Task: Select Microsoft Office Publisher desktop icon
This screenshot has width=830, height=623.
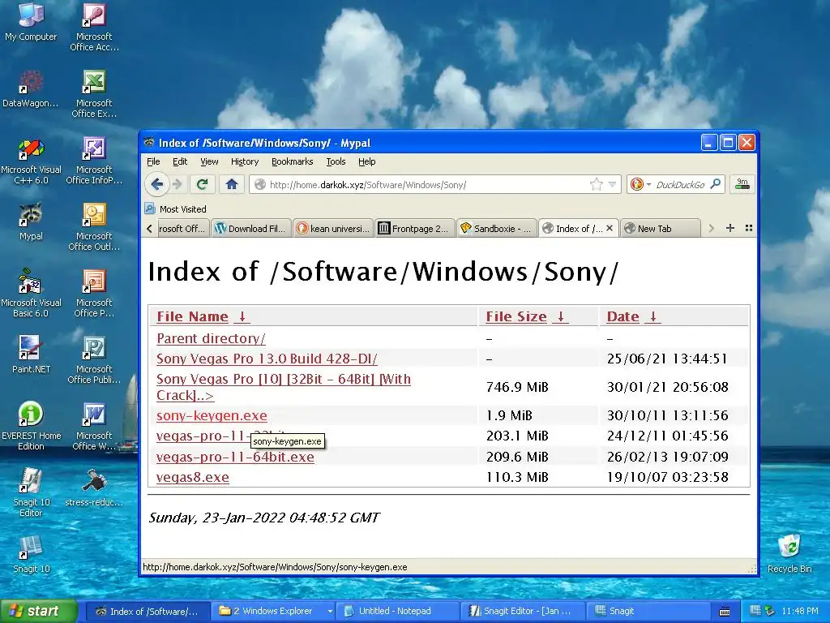Action: (x=94, y=360)
